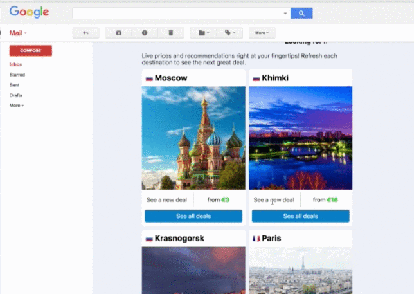414x294 pixels.
Task: Open the Labels tag dropdown
Action: 230,33
